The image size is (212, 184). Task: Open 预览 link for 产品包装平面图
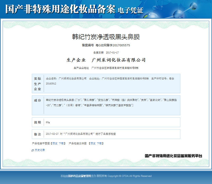click(55, 143)
